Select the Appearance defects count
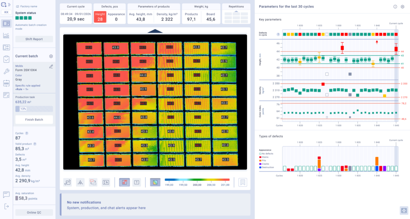This screenshot has height=219, width=410. [116, 17]
